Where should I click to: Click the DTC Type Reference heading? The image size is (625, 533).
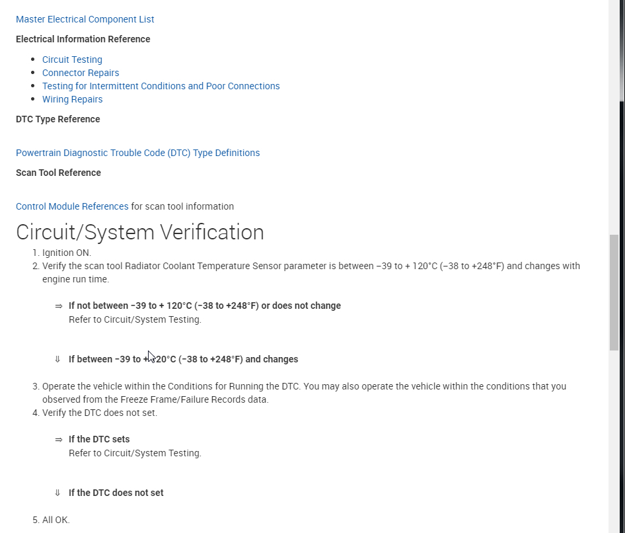[x=58, y=119]
